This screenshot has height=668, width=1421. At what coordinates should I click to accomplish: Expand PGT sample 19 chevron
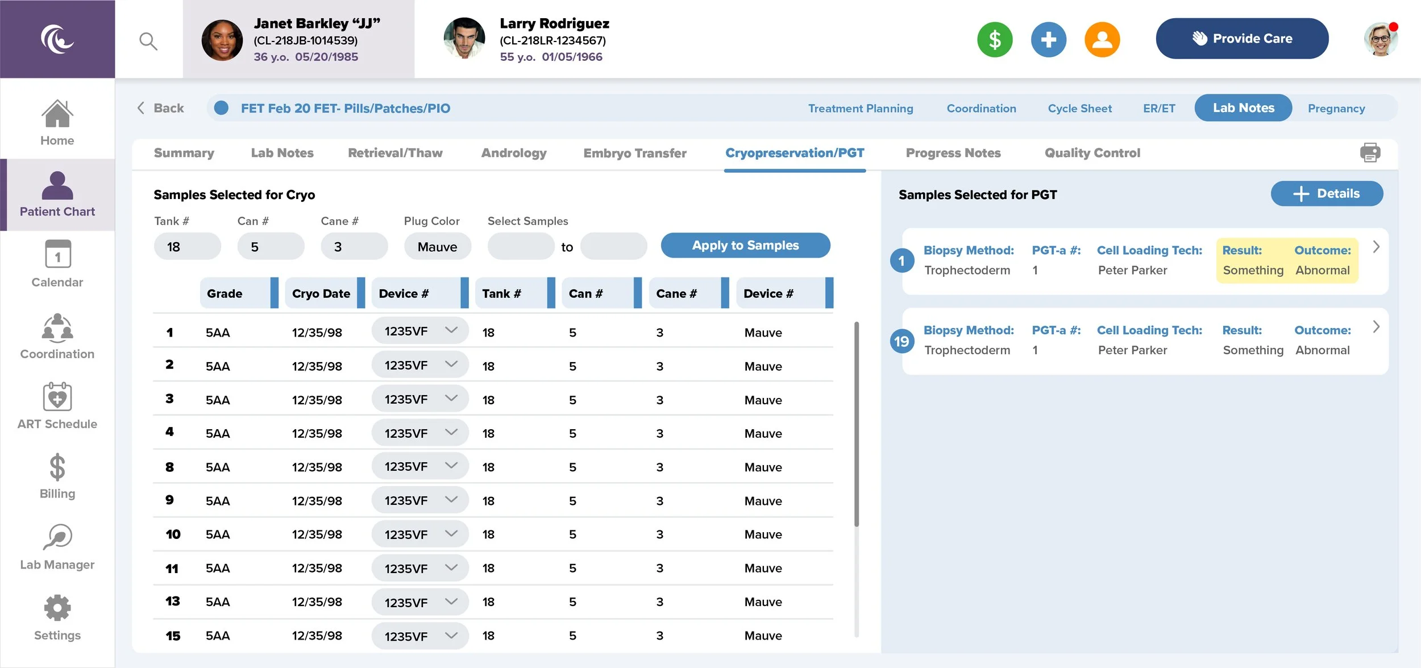(x=1376, y=327)
